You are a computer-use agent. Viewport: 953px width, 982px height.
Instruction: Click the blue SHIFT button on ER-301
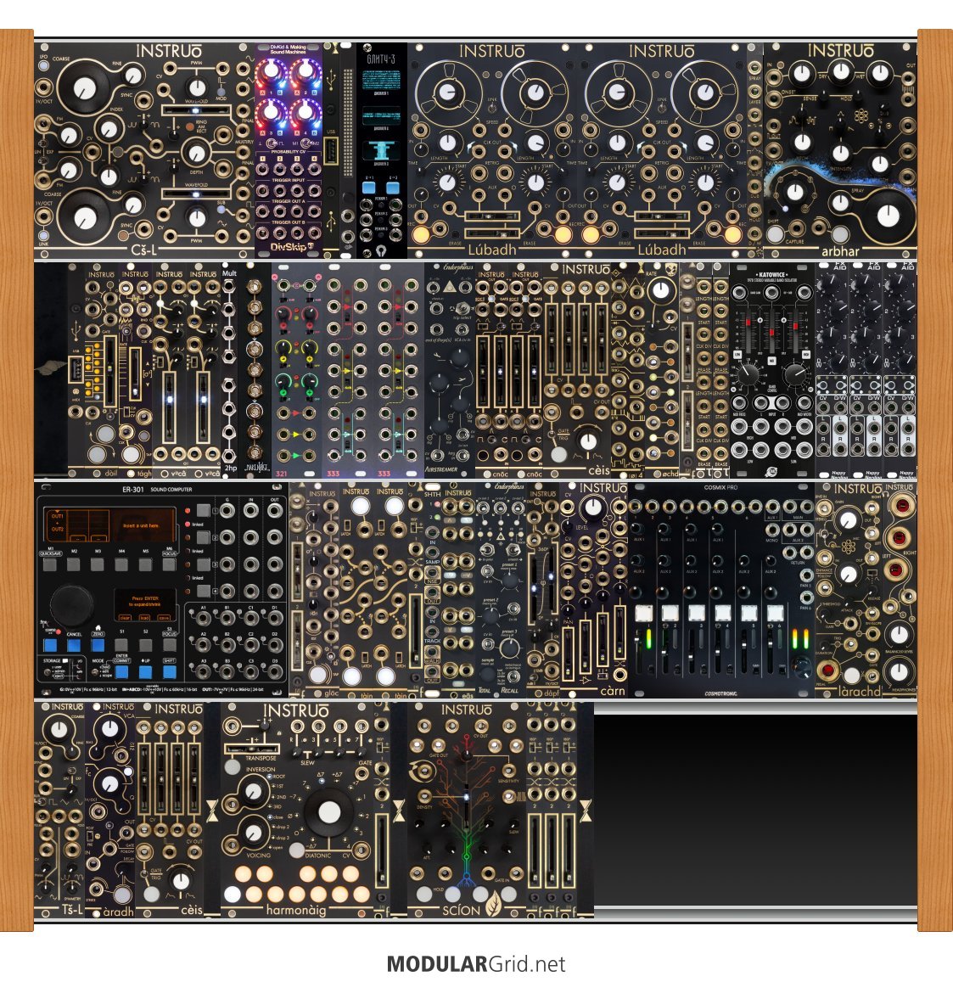(x=169, y=672)
